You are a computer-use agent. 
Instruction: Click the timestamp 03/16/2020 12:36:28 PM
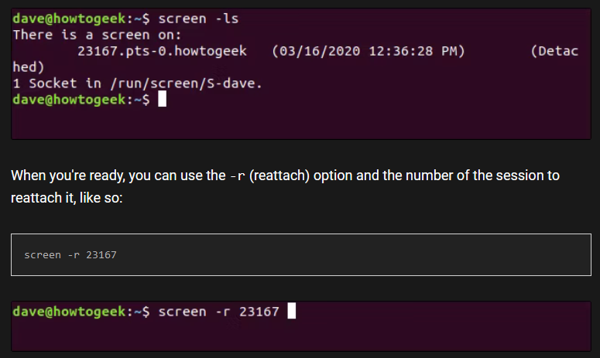pyautogui.click(x=369, y=51)
